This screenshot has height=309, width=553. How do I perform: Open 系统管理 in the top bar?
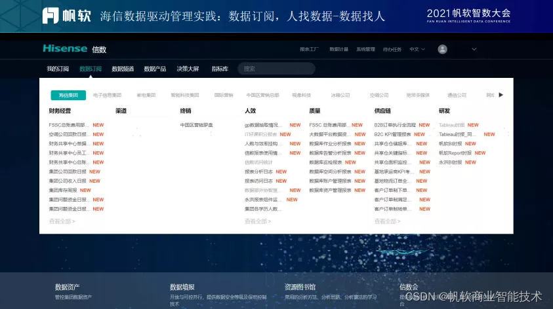pyautogui.click(x=366, y=49)
